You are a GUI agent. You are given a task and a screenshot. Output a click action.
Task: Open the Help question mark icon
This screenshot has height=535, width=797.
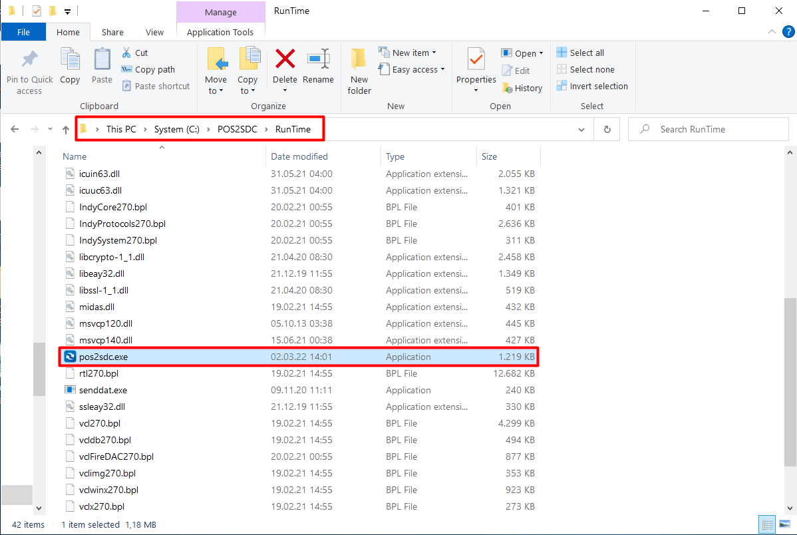tap(788, 32)
